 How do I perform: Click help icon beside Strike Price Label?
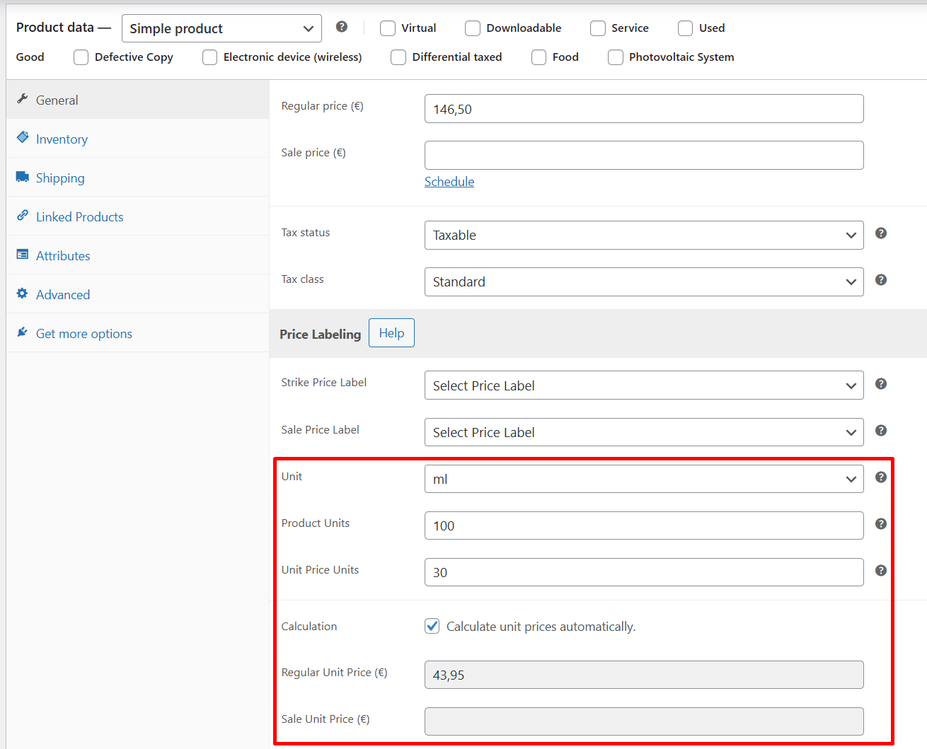coord(881,384)
